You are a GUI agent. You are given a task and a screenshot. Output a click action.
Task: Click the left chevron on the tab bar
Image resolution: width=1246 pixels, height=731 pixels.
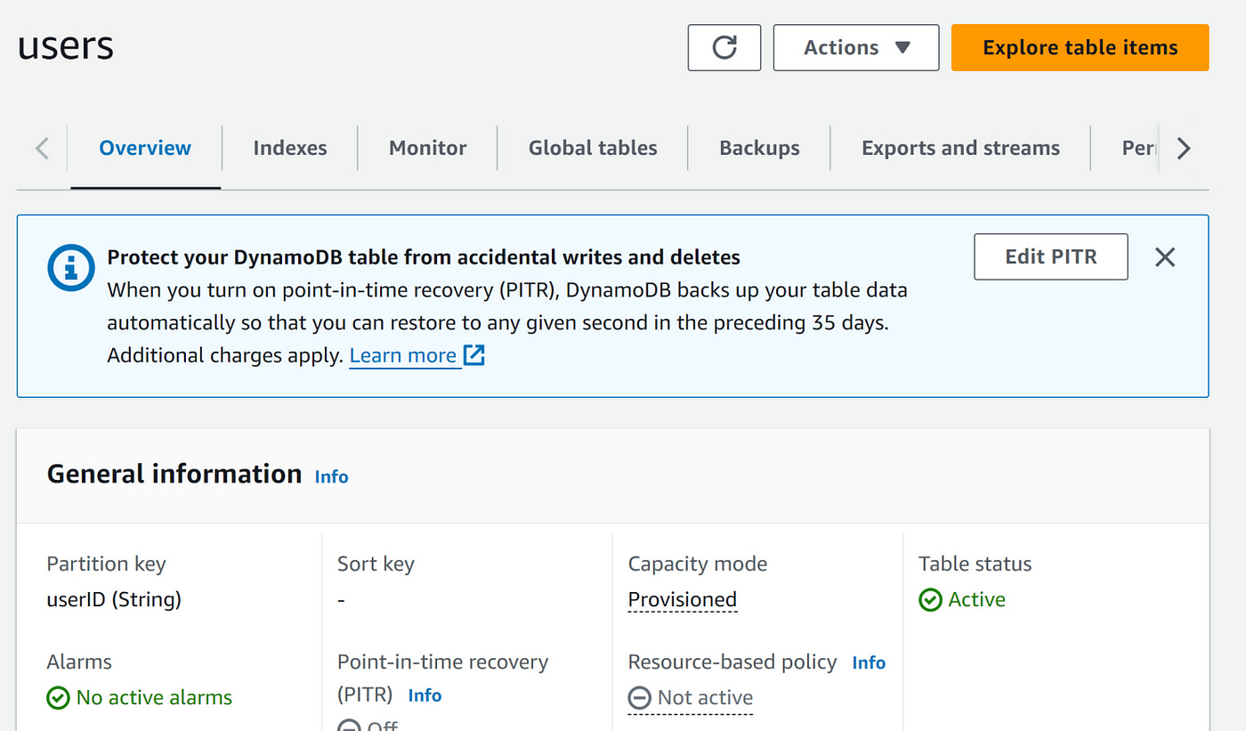tap(41, 148)
